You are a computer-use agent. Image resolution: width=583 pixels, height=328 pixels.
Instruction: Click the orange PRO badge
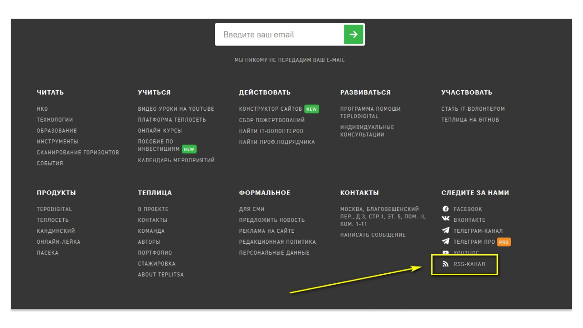(504, 242)
